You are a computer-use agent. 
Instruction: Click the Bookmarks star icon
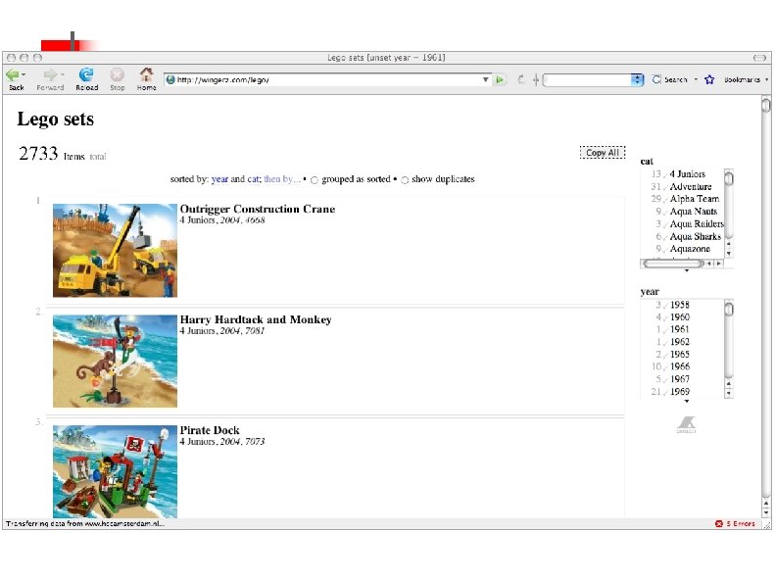tap(709, 79)
